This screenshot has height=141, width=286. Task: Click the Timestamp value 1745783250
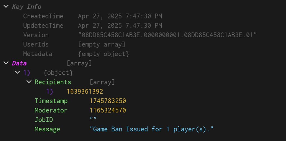pyautogui.click(x=108, y=101)
